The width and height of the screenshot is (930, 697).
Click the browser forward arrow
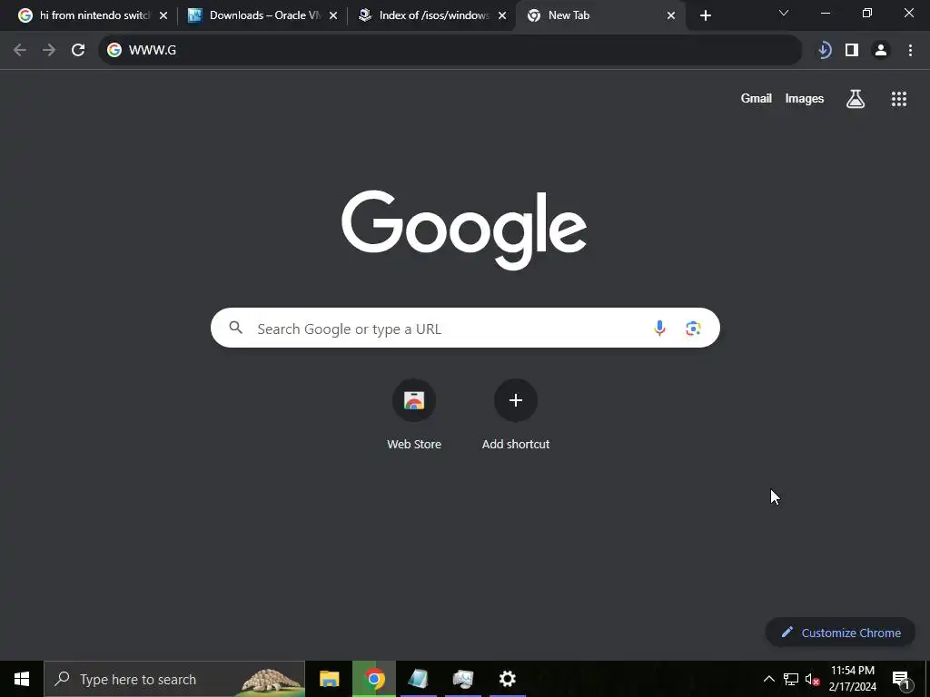[49, 50]
